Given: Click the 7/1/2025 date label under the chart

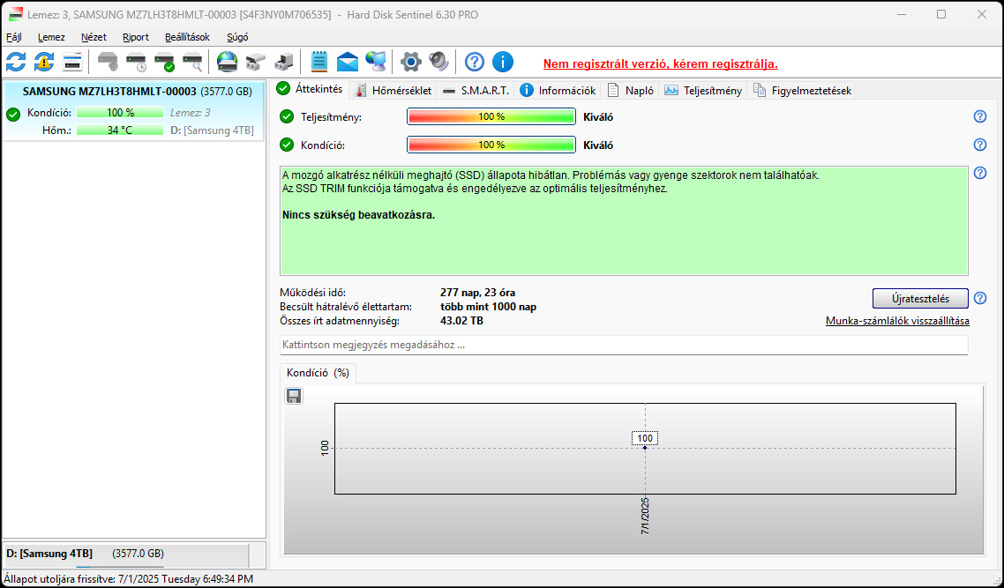Looking at the screenshot, I should [x=645, y=516].
